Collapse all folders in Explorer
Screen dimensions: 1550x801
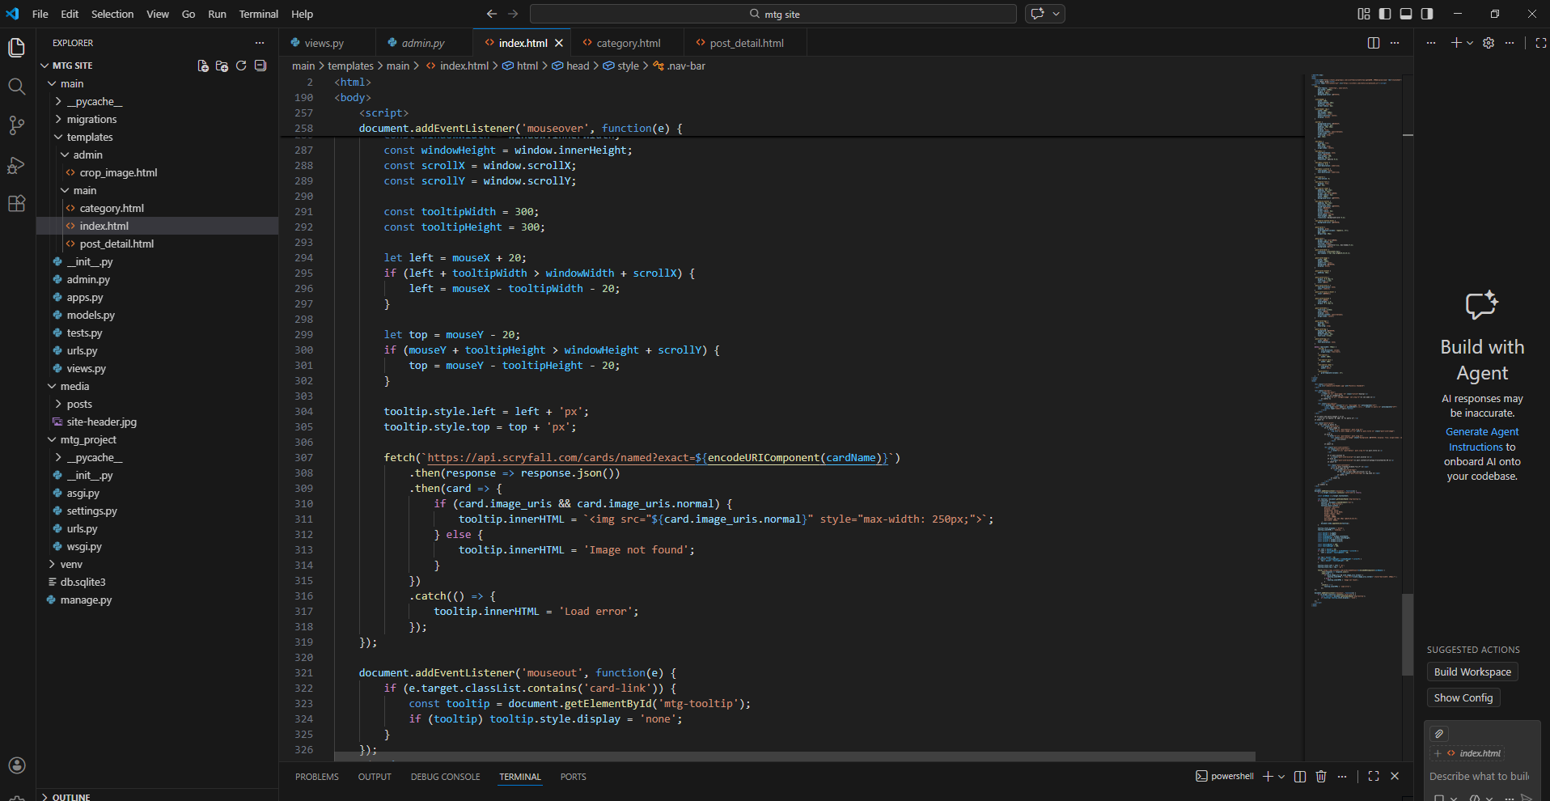260,66
